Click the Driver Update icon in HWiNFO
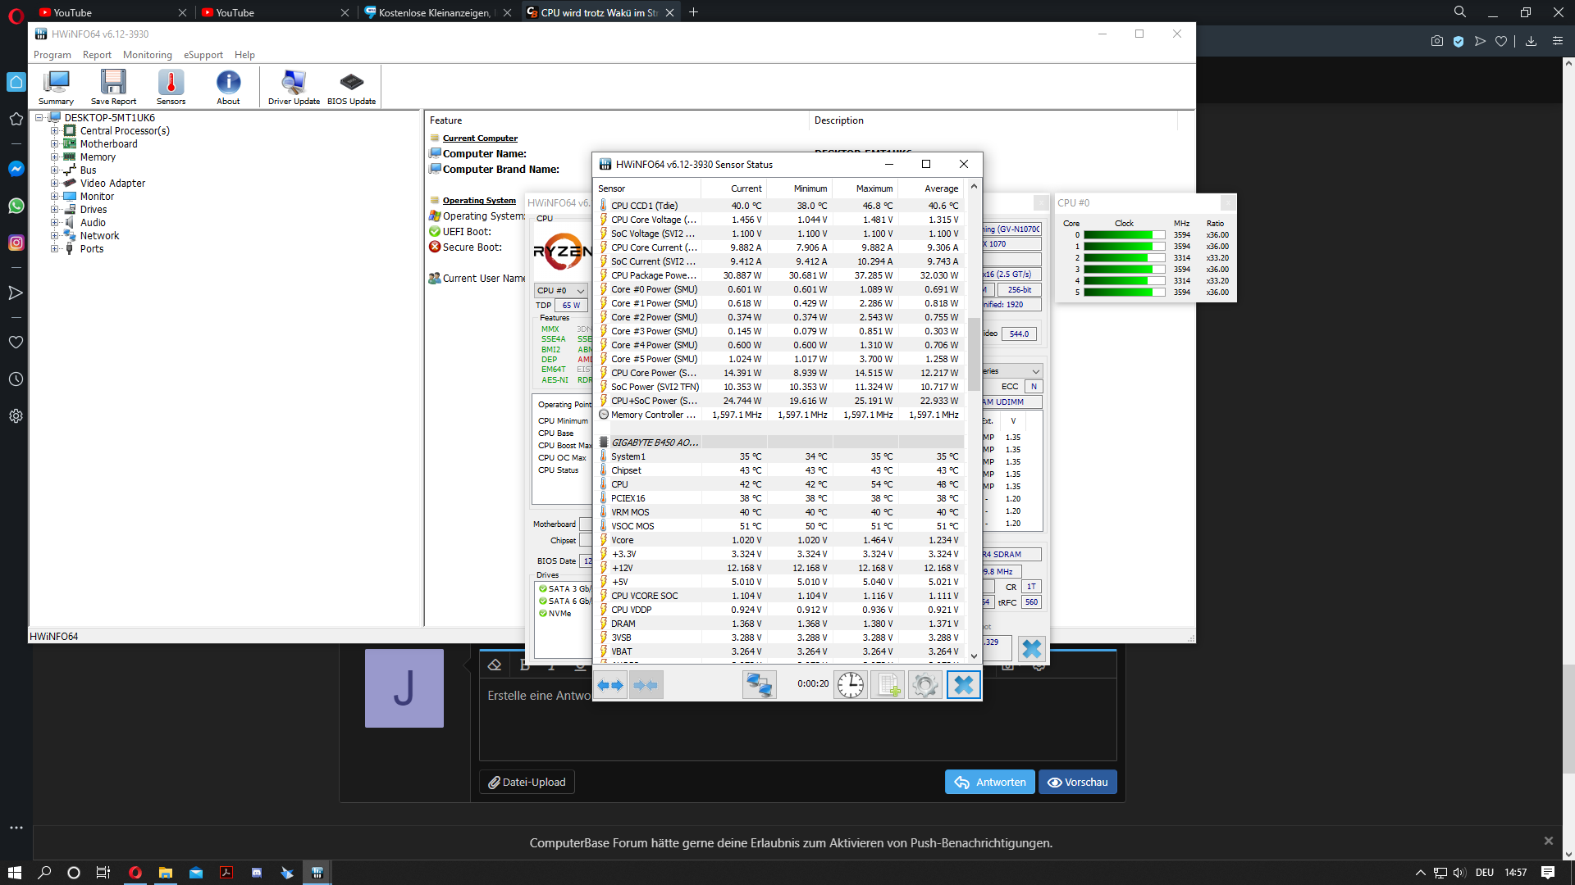This screenshot has width=1575, height=885. coord(291,84)
